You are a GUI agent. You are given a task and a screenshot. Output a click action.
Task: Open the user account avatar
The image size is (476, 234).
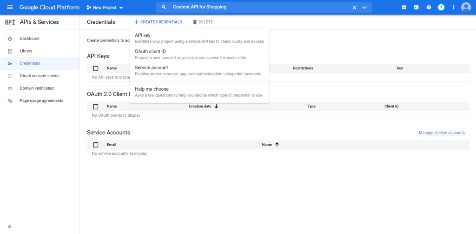[466, 7]
